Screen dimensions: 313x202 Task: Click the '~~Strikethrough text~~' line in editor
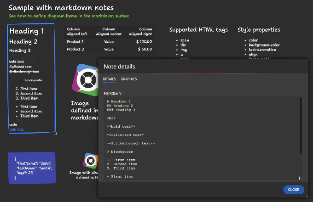131,143
